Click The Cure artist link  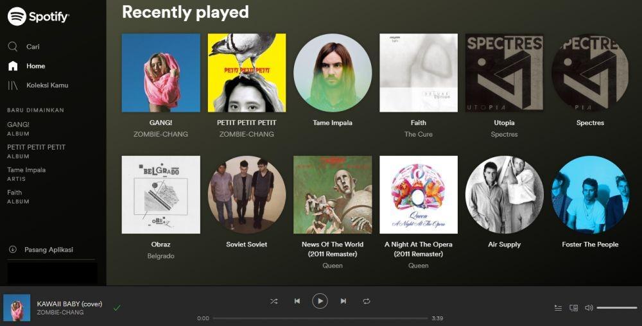419,134
